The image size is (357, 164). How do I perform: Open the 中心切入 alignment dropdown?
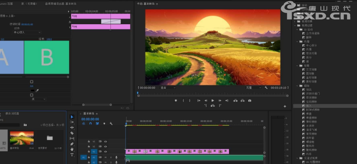(27, 32)
